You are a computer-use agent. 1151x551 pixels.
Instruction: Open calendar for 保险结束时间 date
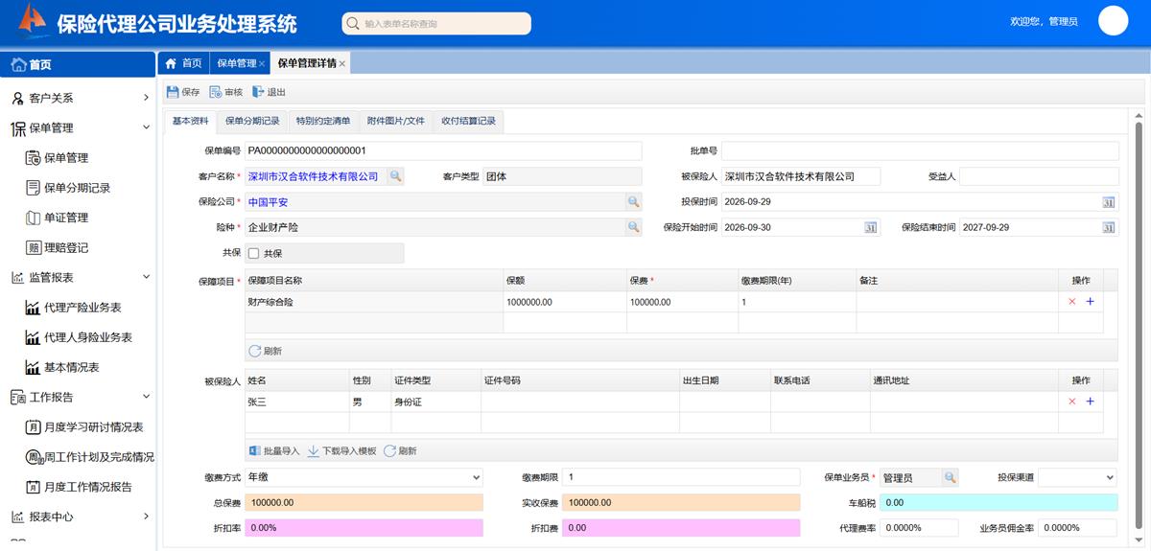click(1109, 227)
